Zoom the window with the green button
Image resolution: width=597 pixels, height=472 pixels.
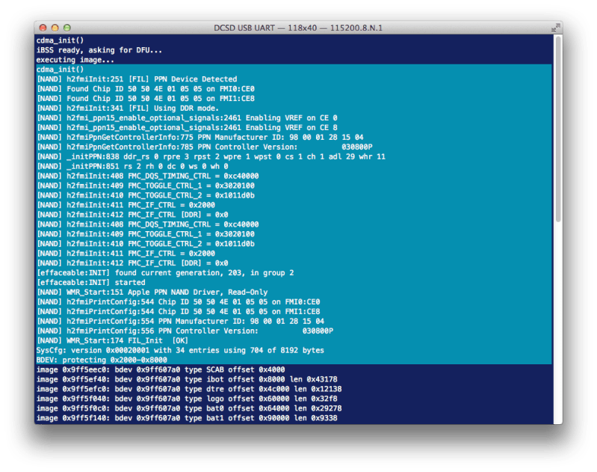67,28
